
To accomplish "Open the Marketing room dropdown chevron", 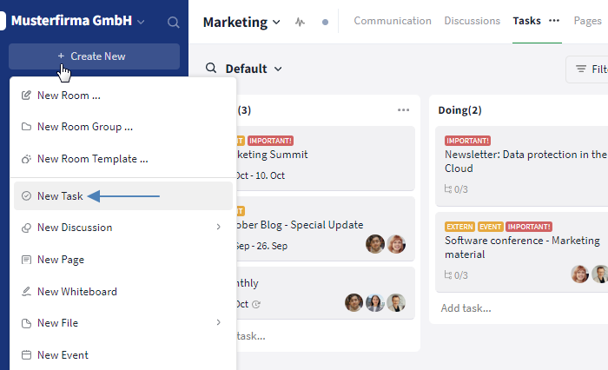I will pos(276,22).
